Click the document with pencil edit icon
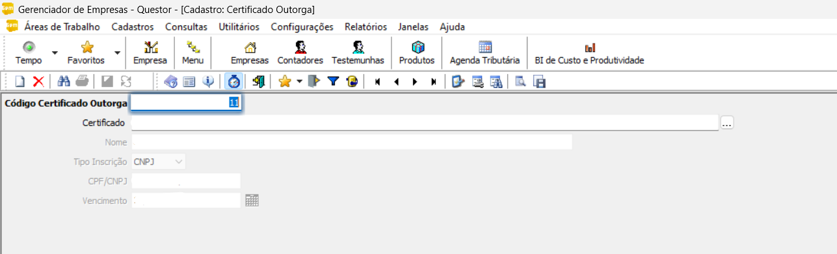The height and width of the screenshot is (254, 837). (458, 81)
